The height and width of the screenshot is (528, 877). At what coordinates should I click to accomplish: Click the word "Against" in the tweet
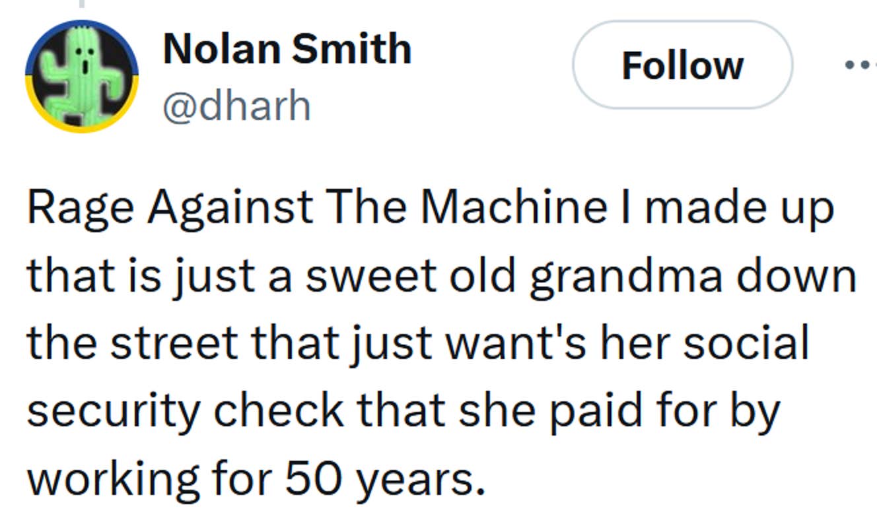pos(230,207)
